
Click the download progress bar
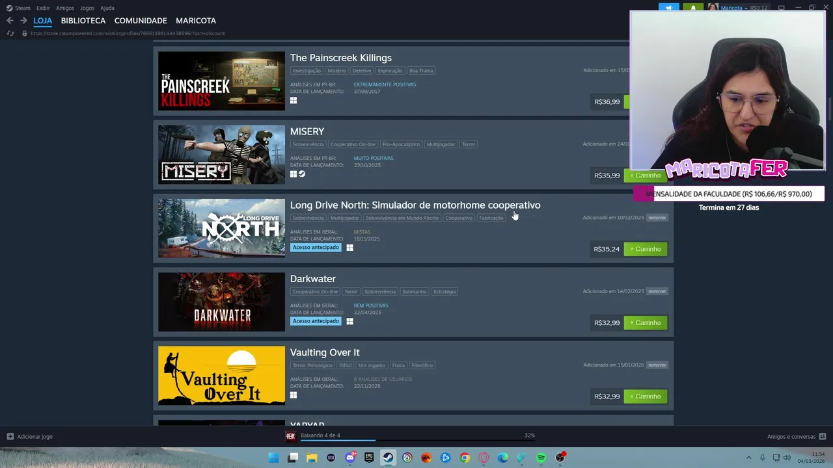click(418, 441)
